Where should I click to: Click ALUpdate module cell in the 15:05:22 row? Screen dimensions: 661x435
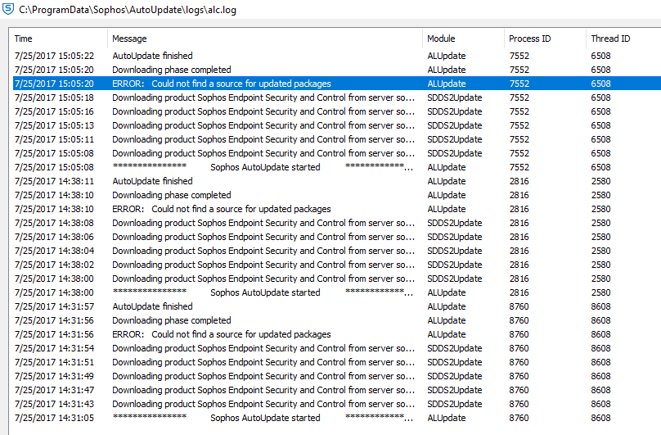(x=447, y=56)
